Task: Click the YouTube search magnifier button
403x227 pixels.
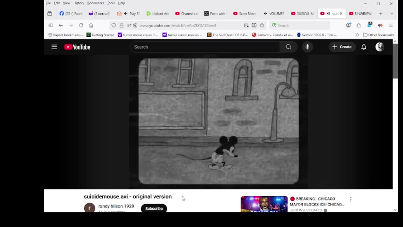Action: click(x=288, y=47)
